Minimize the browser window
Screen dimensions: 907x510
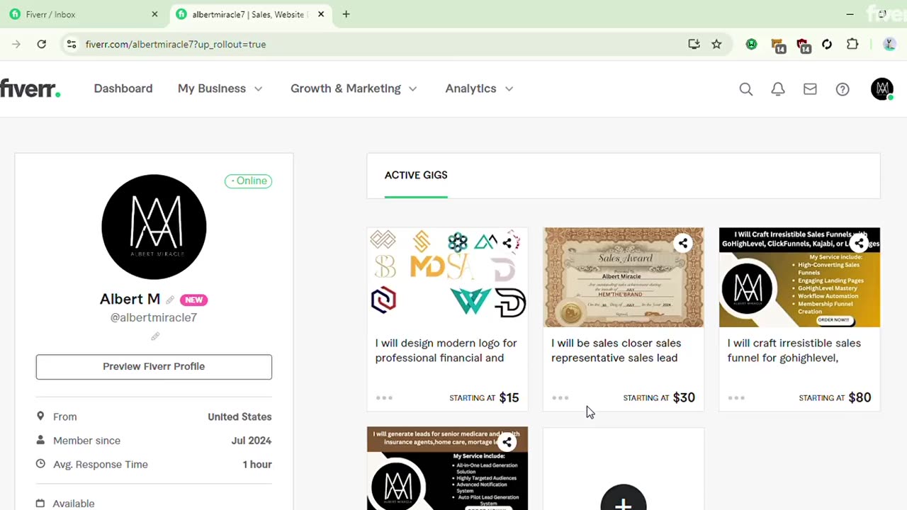(850, 14)
